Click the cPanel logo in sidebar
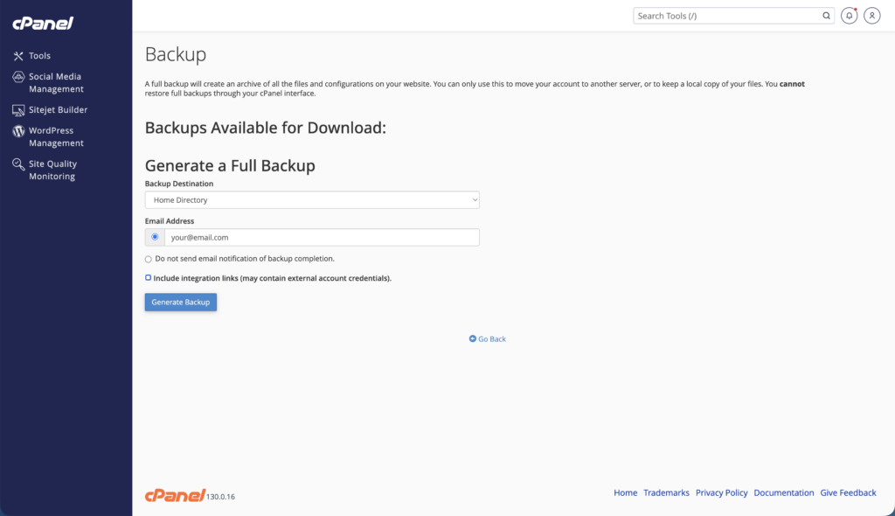 [x=43, y=24]
